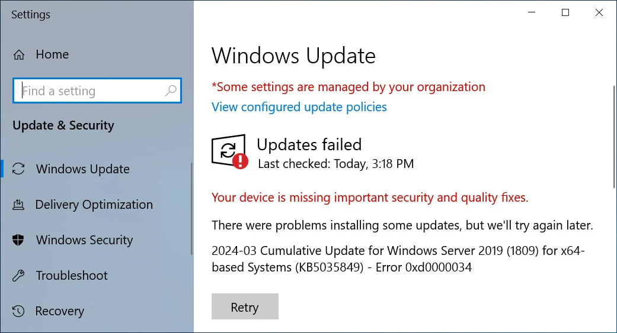Click the Updates failed status icon
Viewport: 617px width, 333px height.
[x=230, y=151]
